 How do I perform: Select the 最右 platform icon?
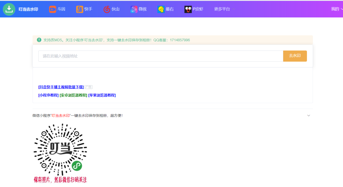[x=161, y=9]
